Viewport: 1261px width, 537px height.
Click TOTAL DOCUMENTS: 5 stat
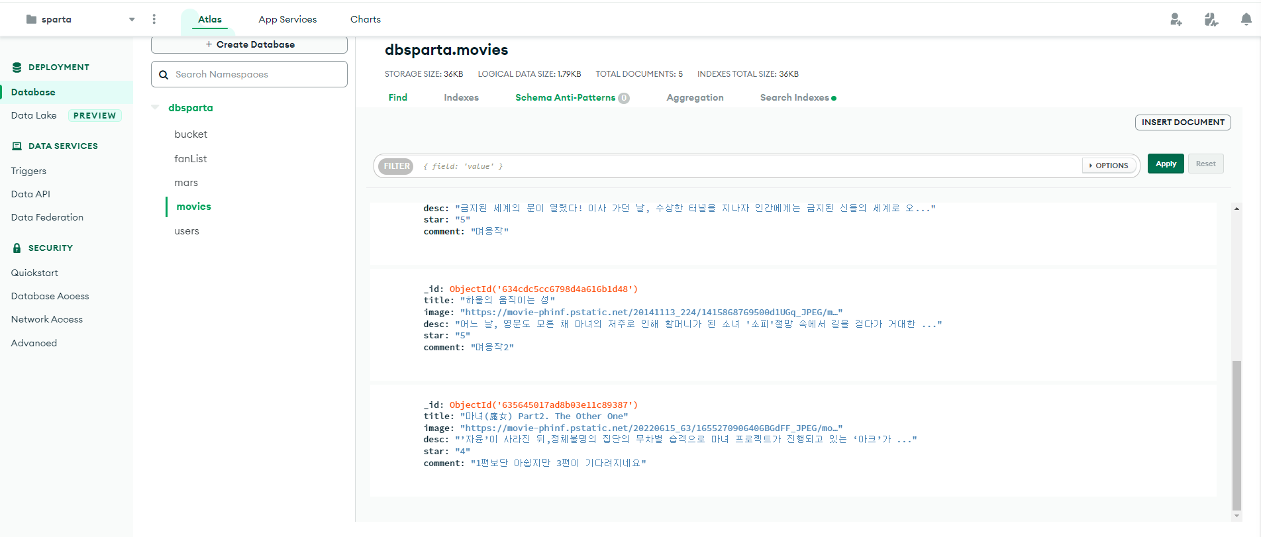coord(639,74)
